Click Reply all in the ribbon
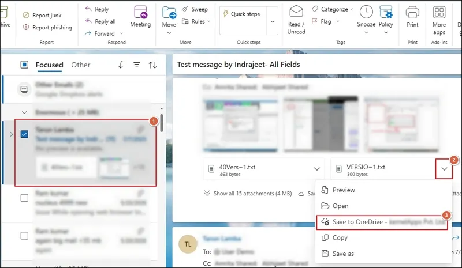462x268 pixels. click(100, 21)
